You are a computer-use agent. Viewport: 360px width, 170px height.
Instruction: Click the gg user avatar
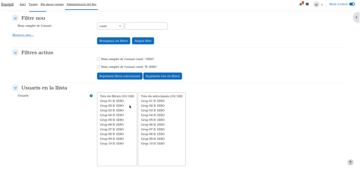pyautogui.click(x=316, y=4)
